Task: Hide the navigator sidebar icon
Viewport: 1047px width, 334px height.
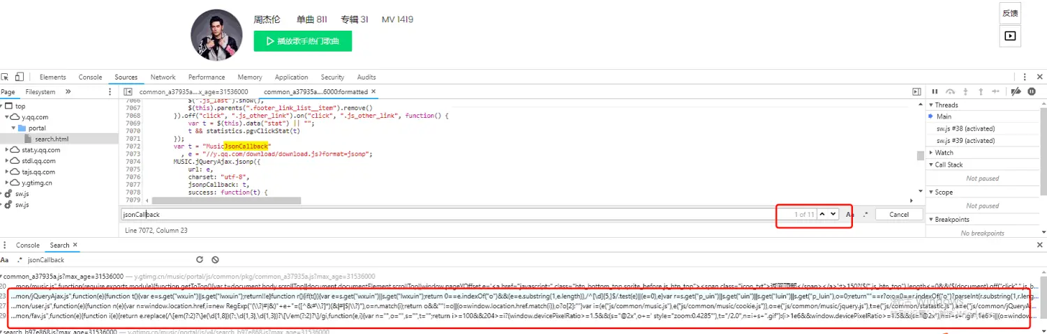Action: (x=128, y=91)
